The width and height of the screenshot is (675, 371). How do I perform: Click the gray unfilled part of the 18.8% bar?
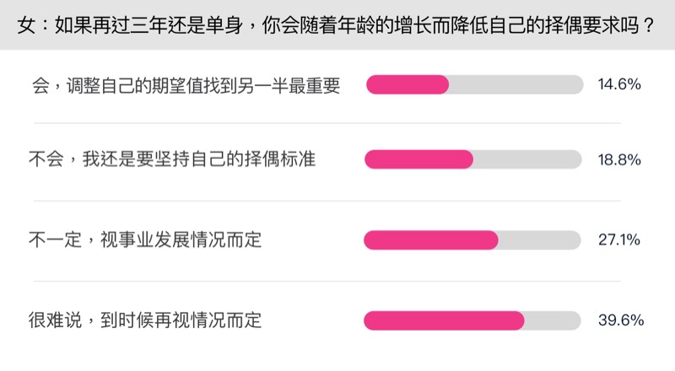pos(527,159)
